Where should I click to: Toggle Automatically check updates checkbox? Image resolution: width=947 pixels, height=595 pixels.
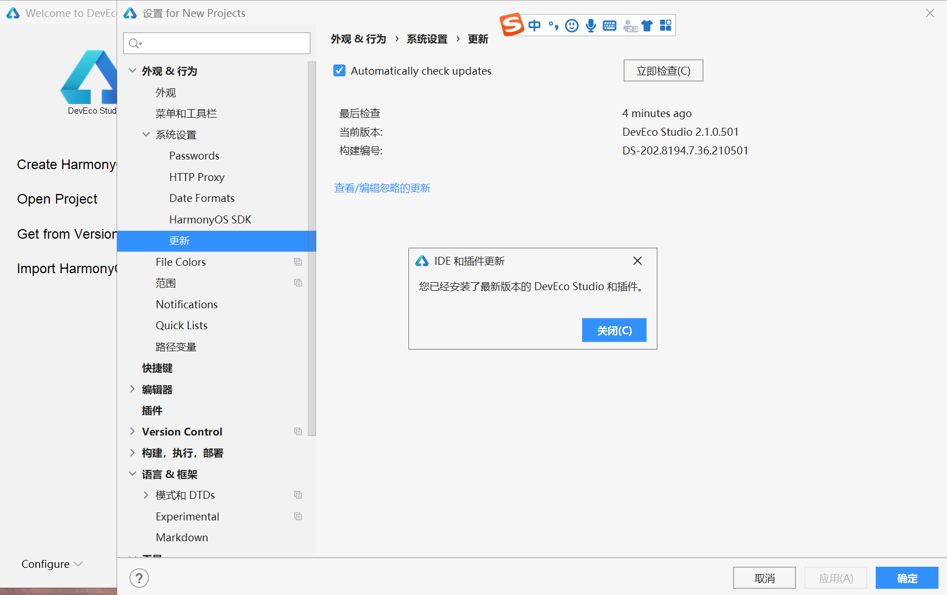tap(339, 71)
